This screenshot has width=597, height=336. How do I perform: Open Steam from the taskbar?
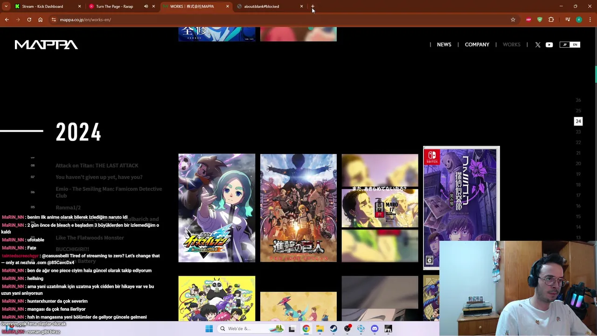coord(333,329)
